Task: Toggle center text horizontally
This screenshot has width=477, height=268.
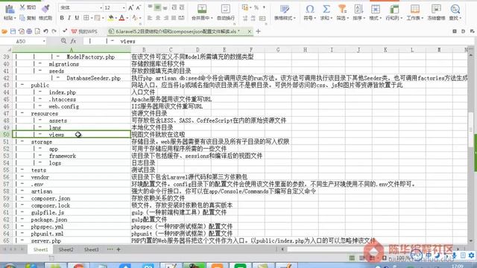Action: click(x=158, y=18)
